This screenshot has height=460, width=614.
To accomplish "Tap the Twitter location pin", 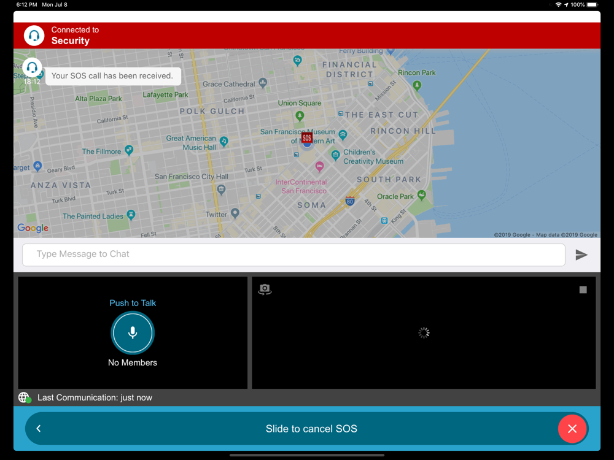I will 235,213.
